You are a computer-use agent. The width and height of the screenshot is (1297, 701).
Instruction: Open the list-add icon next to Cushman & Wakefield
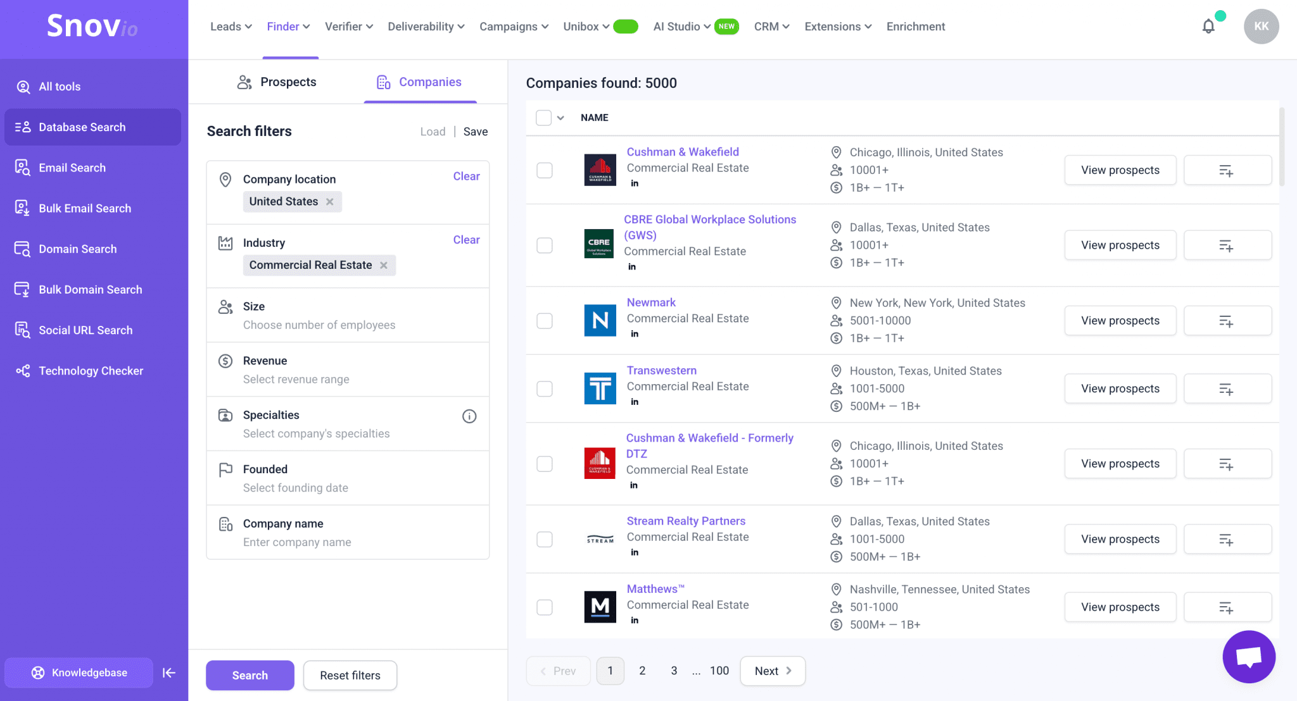(x=1227, y=170)
